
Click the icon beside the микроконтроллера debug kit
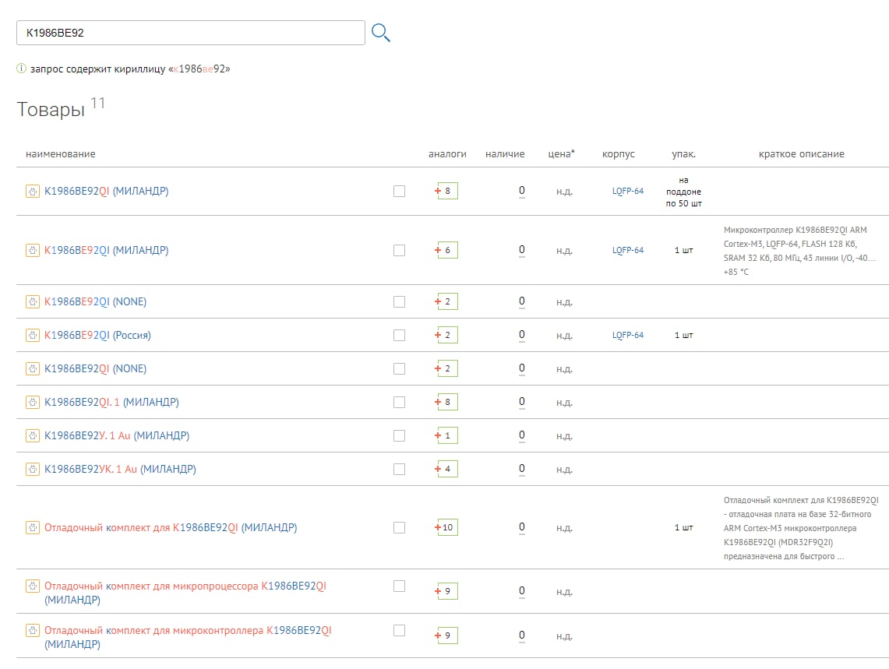point(33,630)
